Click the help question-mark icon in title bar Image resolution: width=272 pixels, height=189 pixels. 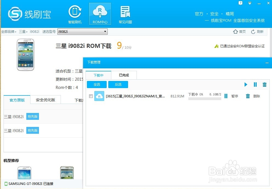coord(240,3)
